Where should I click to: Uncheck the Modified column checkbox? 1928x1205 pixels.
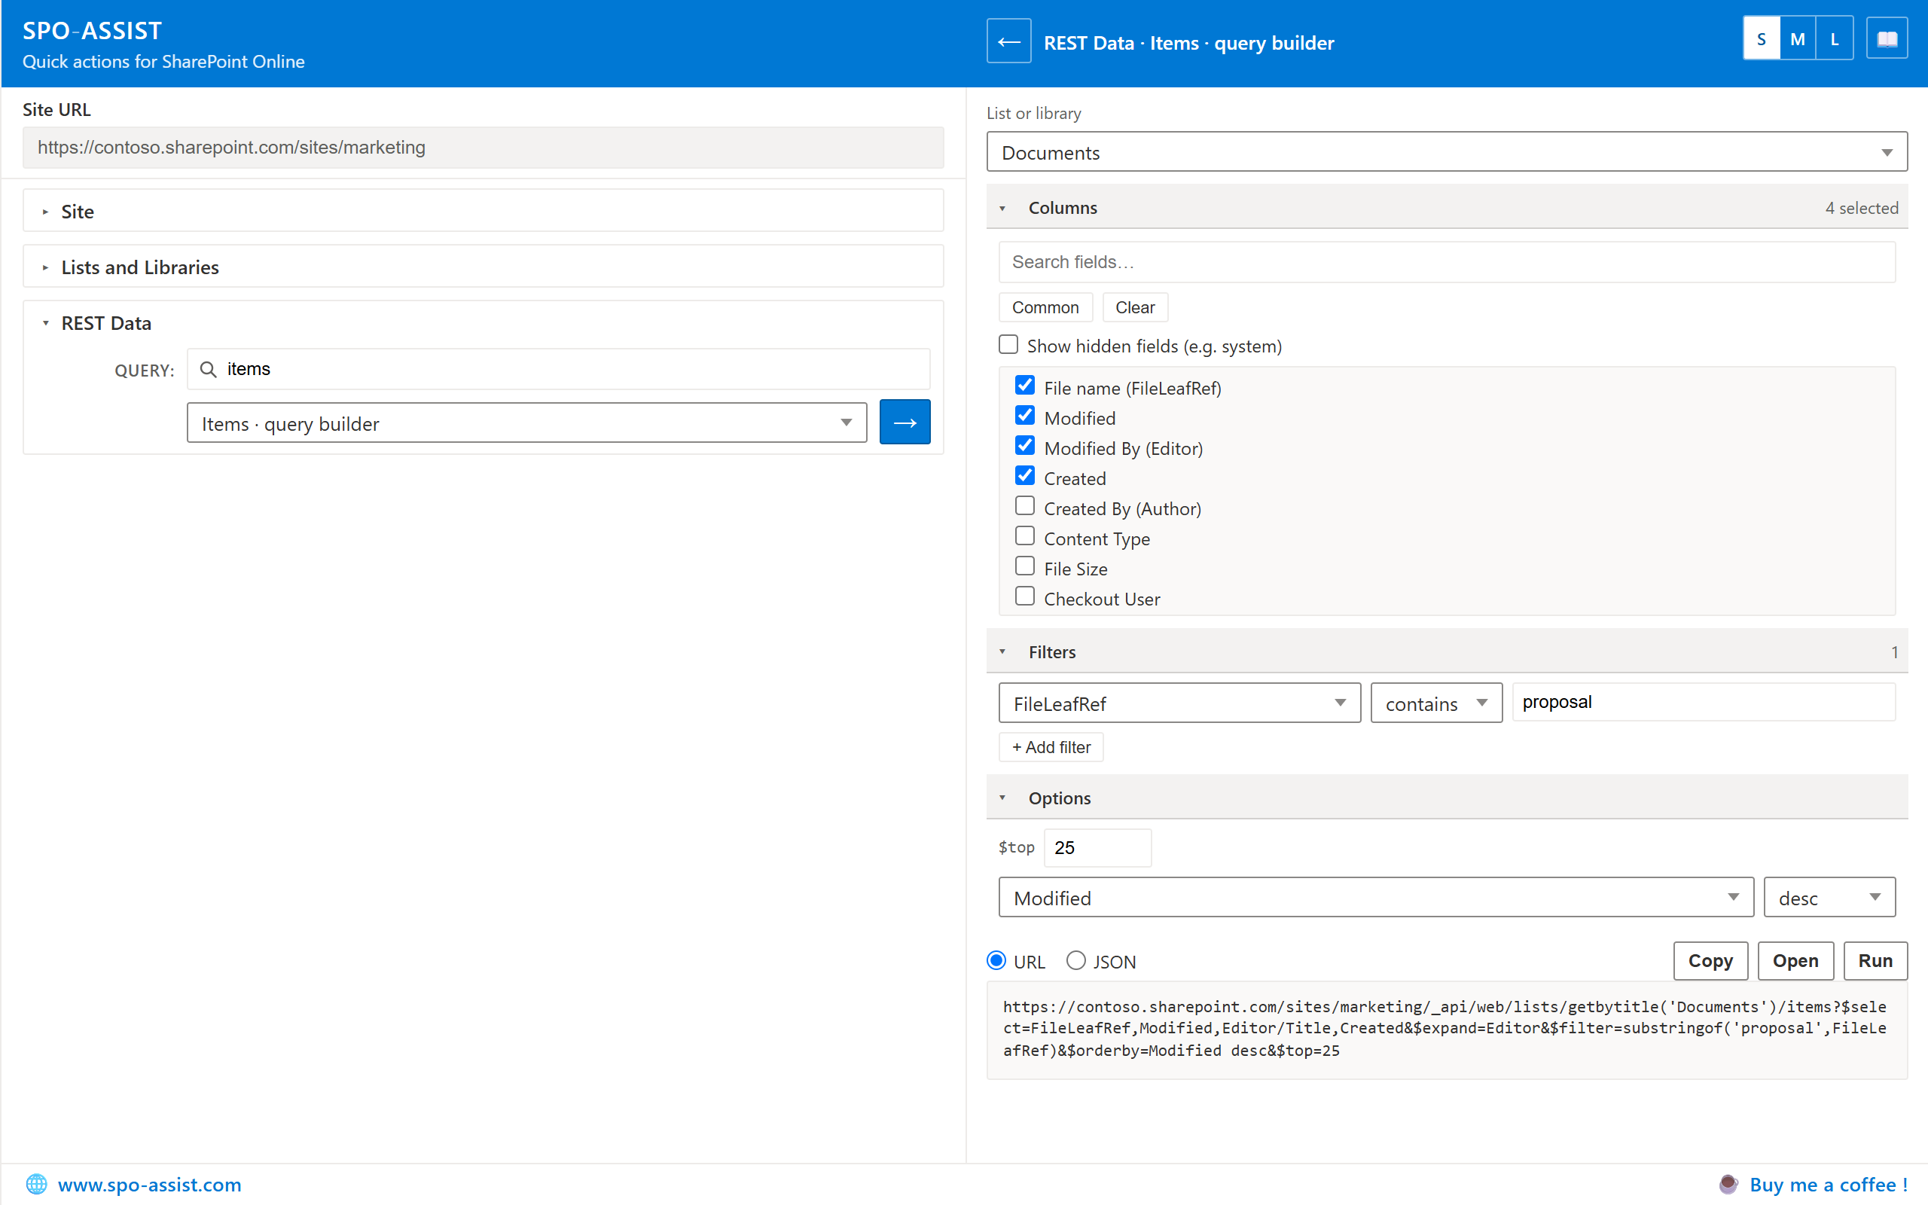1024,416
